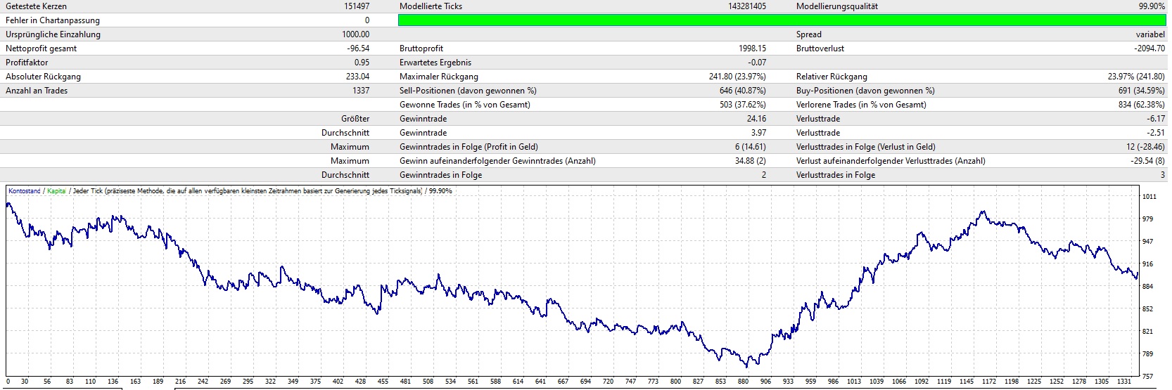Click the modelled ticks value 143281405
Screen dimensions: 1172x390
747,6
